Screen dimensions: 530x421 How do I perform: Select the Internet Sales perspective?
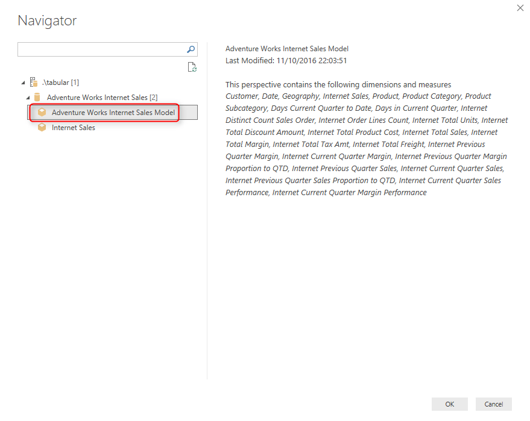pos(74,128)
